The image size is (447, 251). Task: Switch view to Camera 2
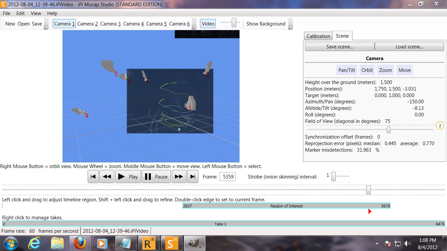(88, 24)
